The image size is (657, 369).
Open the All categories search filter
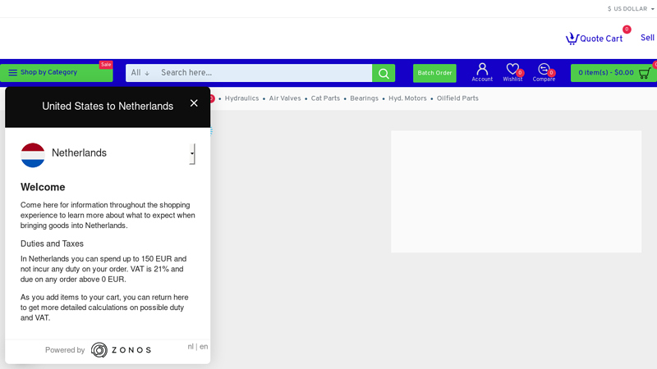[140, 73]
